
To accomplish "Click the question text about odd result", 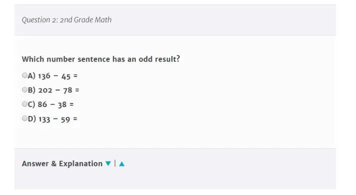I will pos(101,59).
